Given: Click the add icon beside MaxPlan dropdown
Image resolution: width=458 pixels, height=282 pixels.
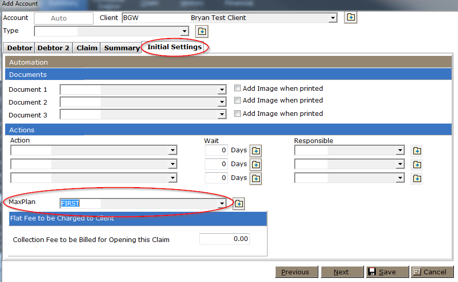Looking at the screenshot, I should pyautogui.click(x=238, y=204).
